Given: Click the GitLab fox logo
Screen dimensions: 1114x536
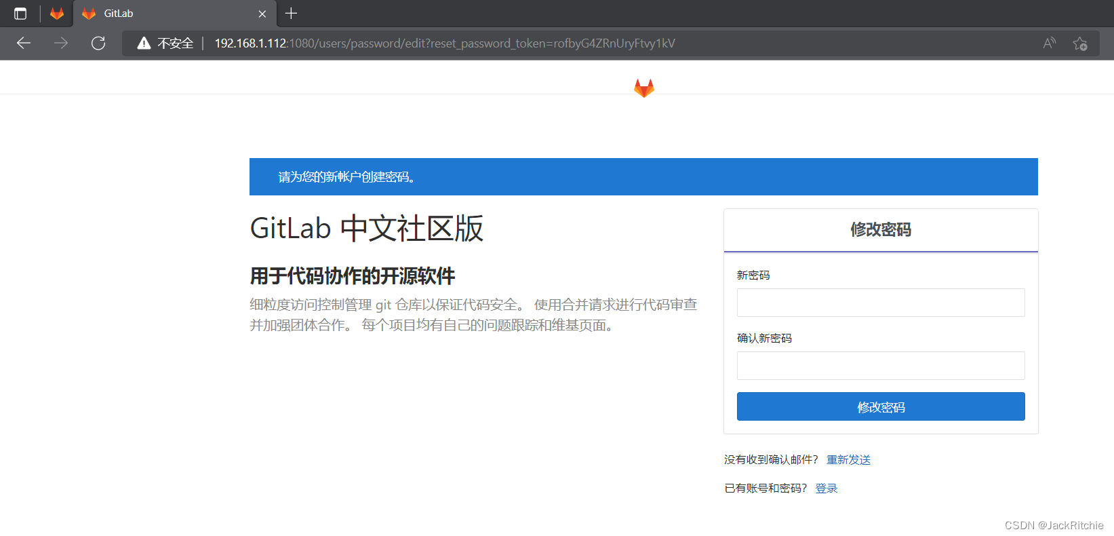Looking at the screenshot, I should 644,88.
